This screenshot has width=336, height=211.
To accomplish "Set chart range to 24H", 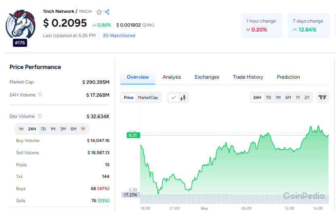I will pos(257,98).
